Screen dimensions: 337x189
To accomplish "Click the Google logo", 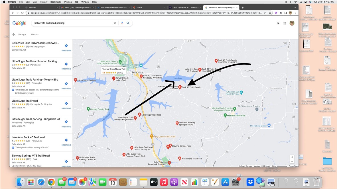I will point(19,23).
